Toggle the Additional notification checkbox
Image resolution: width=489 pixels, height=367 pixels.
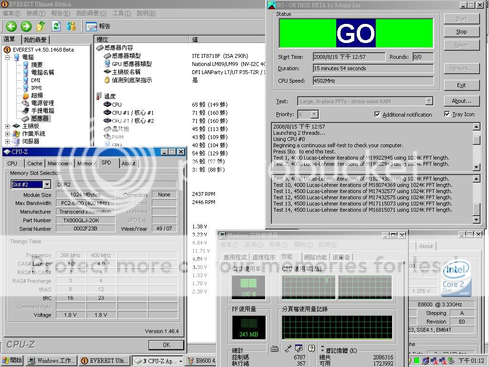(x=378, y=115)
